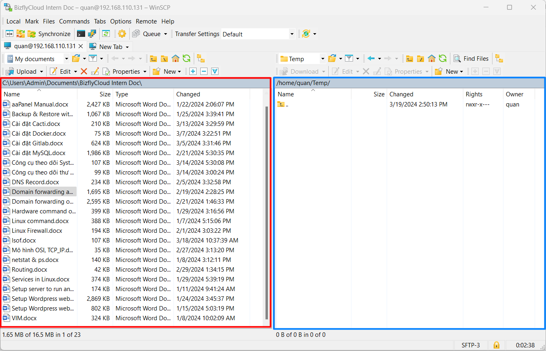Click the Filter icon in remote panel
This screenshot has height=351, width=546.
(349, 59)
